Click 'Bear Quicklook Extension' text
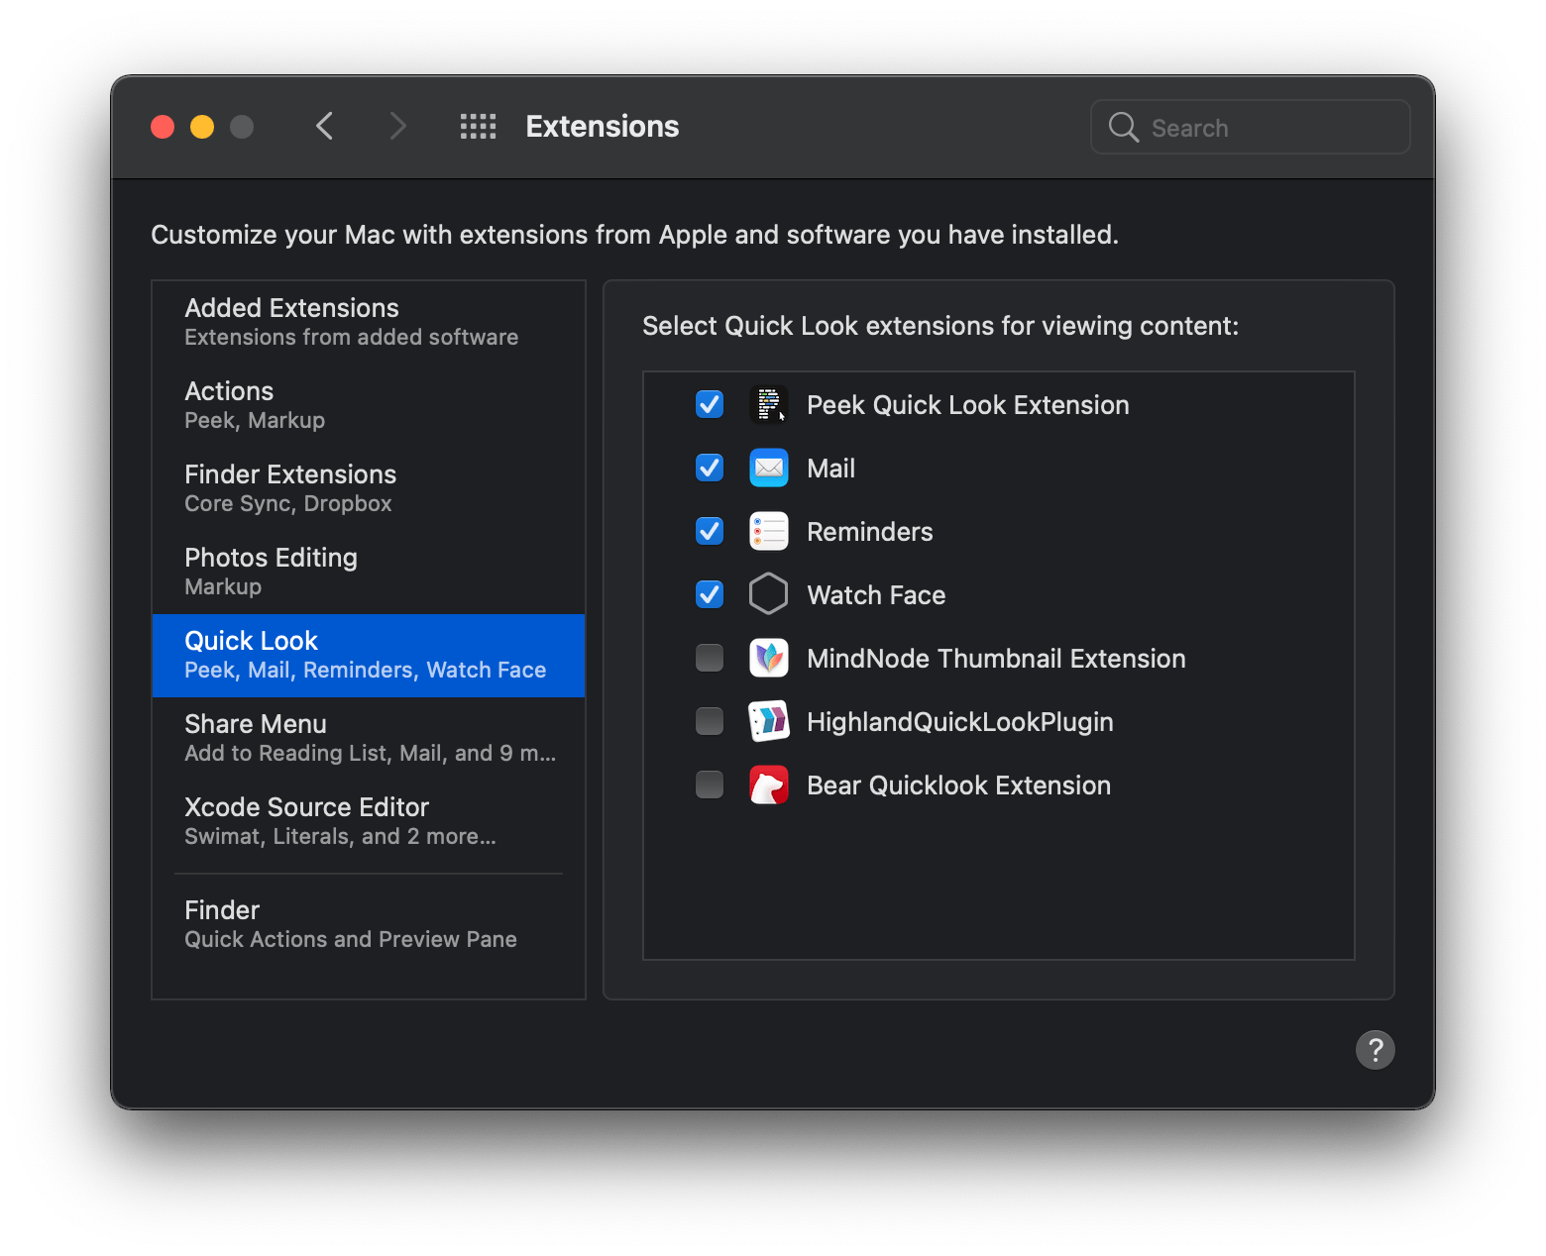 coord(958,785)
